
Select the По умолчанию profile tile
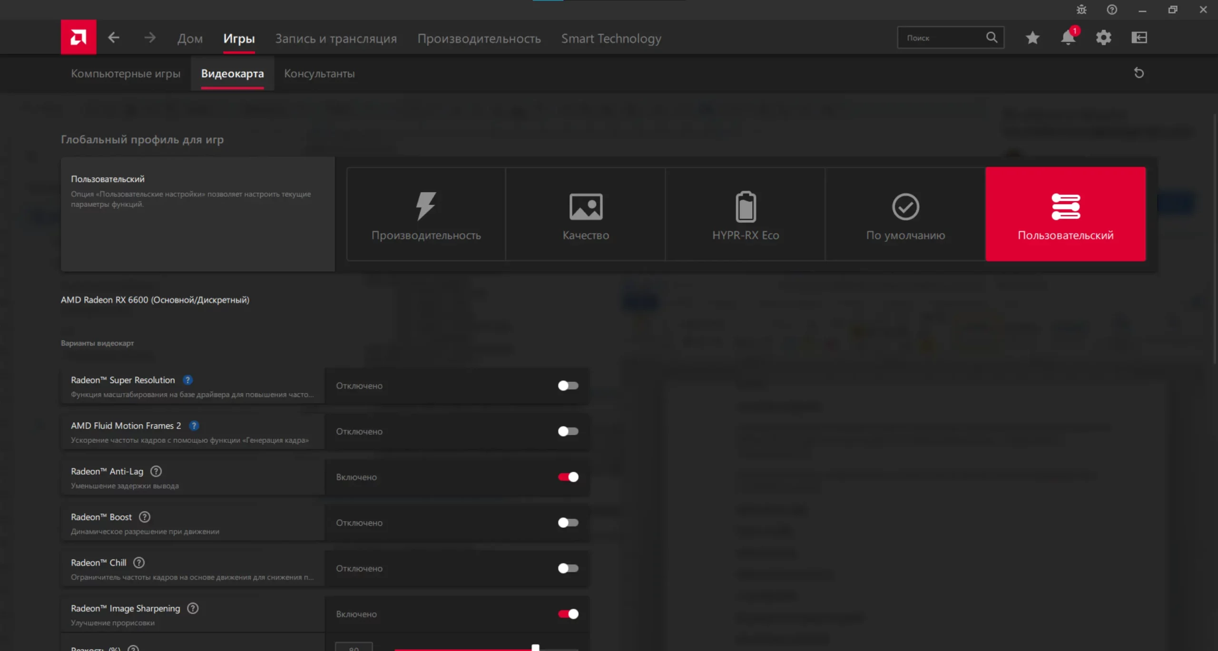pyautogui.click(x=905, y=214)
